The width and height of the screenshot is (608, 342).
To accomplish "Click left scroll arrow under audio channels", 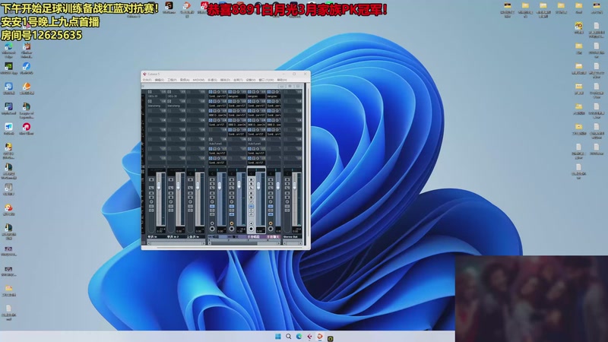I will (x=210, y=243).
